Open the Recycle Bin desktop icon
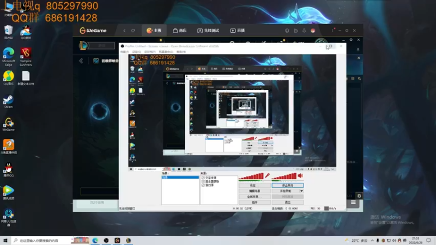The width and height of the screenshot is (436, 245). [9, 33]
